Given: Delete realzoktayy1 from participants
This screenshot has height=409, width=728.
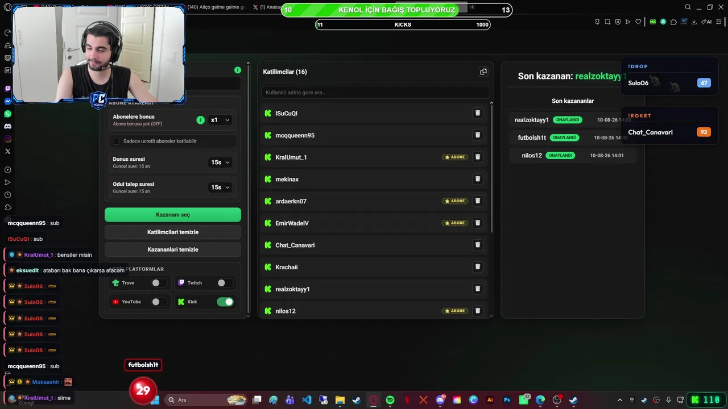Looking at the screenshot, I should (x=478, y=289).
